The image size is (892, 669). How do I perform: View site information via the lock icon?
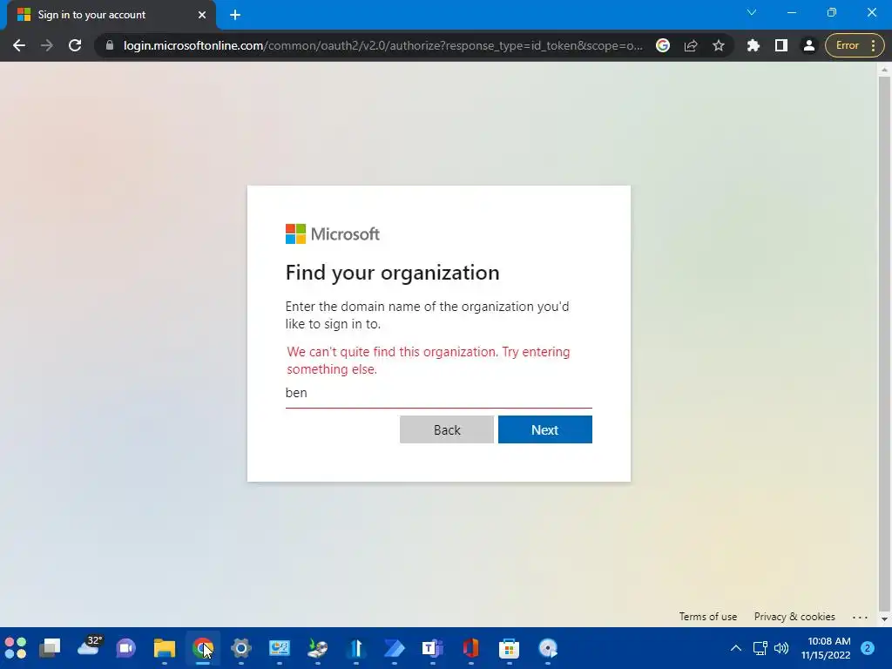coord(110,45)
